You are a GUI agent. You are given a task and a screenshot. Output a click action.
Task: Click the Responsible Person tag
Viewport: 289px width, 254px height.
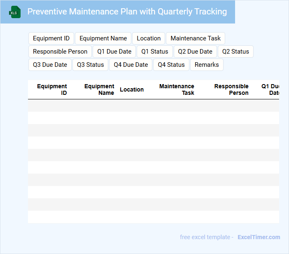click(60, 52)
